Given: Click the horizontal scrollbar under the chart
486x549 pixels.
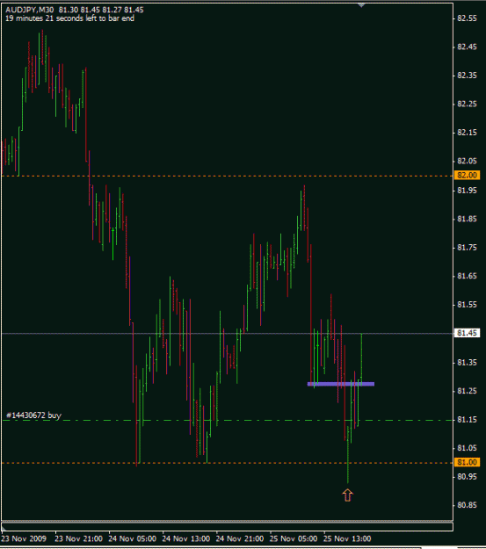Looking at the screenshot, I should [227, 526].
